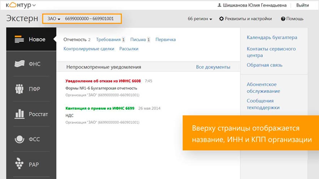319x179 pixels.
Task: Open the ФСС sidebar icon
Action: pyautogui.click(x=20, y=139)
